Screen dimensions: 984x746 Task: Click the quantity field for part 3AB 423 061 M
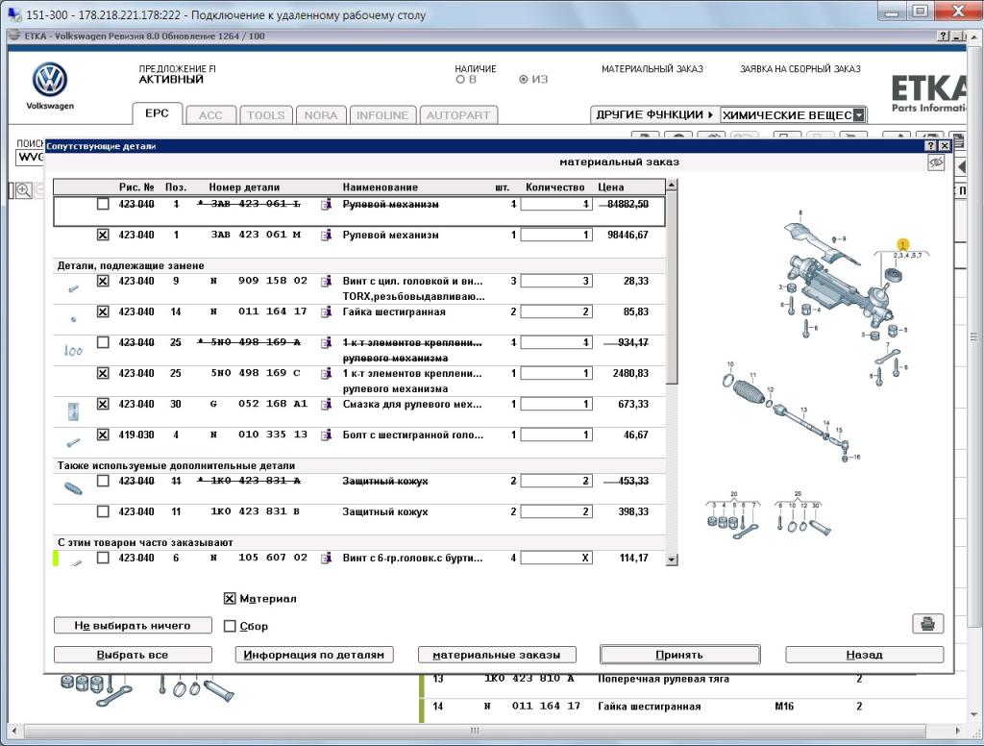coord(556,235)
